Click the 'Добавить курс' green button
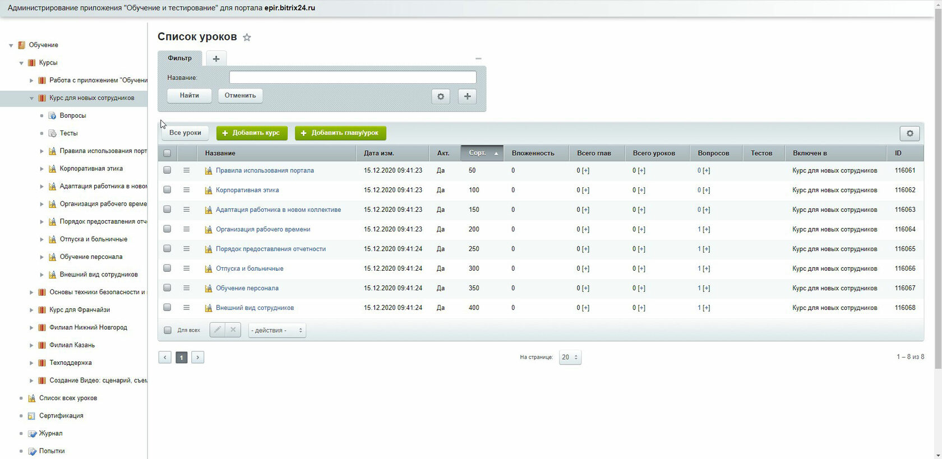This screenshot has height=459, width=942. (x=252, y=133)
